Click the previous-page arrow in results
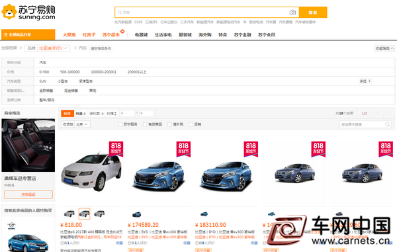 [x=378, y=113]
